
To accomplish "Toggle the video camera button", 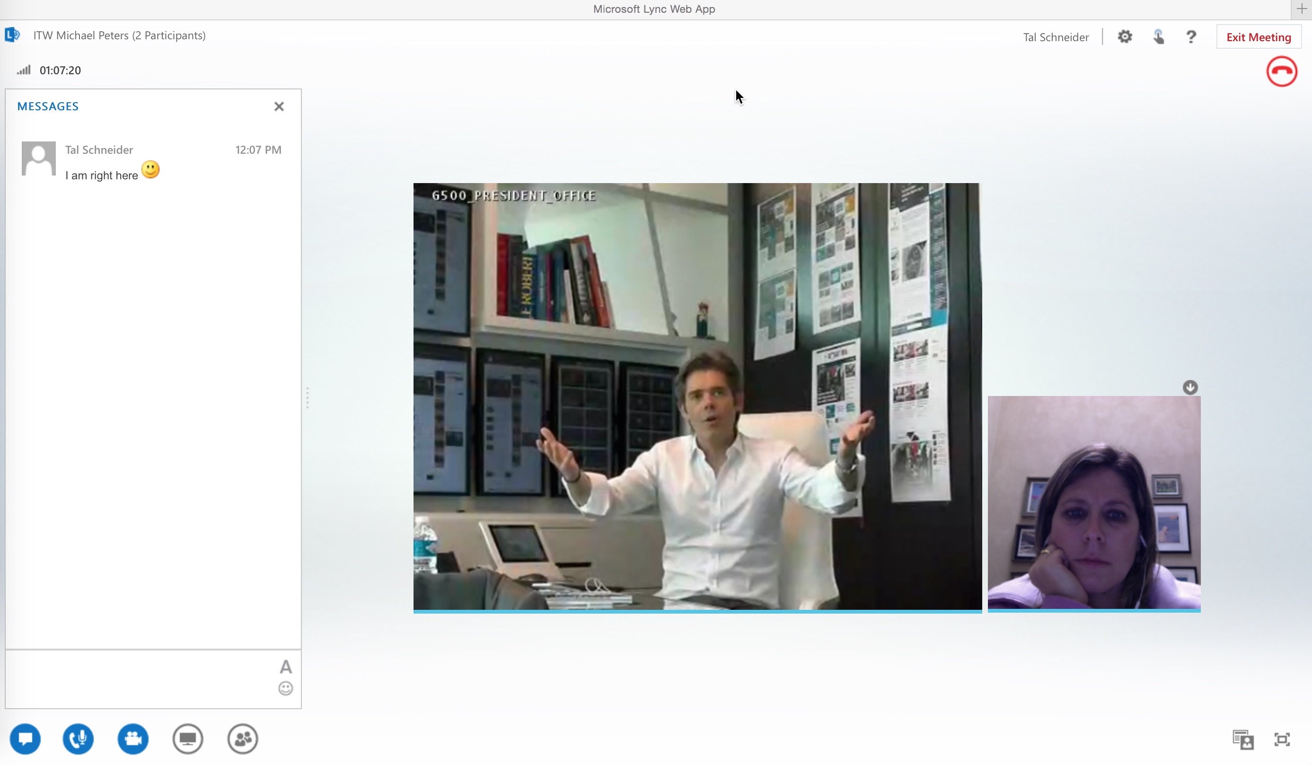I will point(133,739).
